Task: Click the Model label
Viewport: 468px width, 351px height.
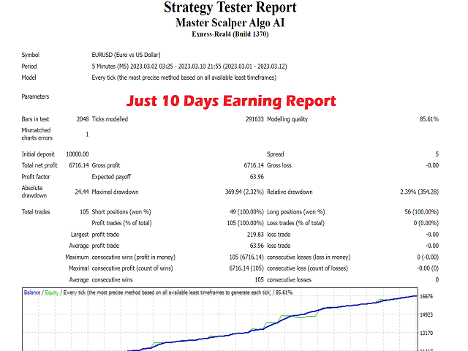Action: [x=29, y=78]
